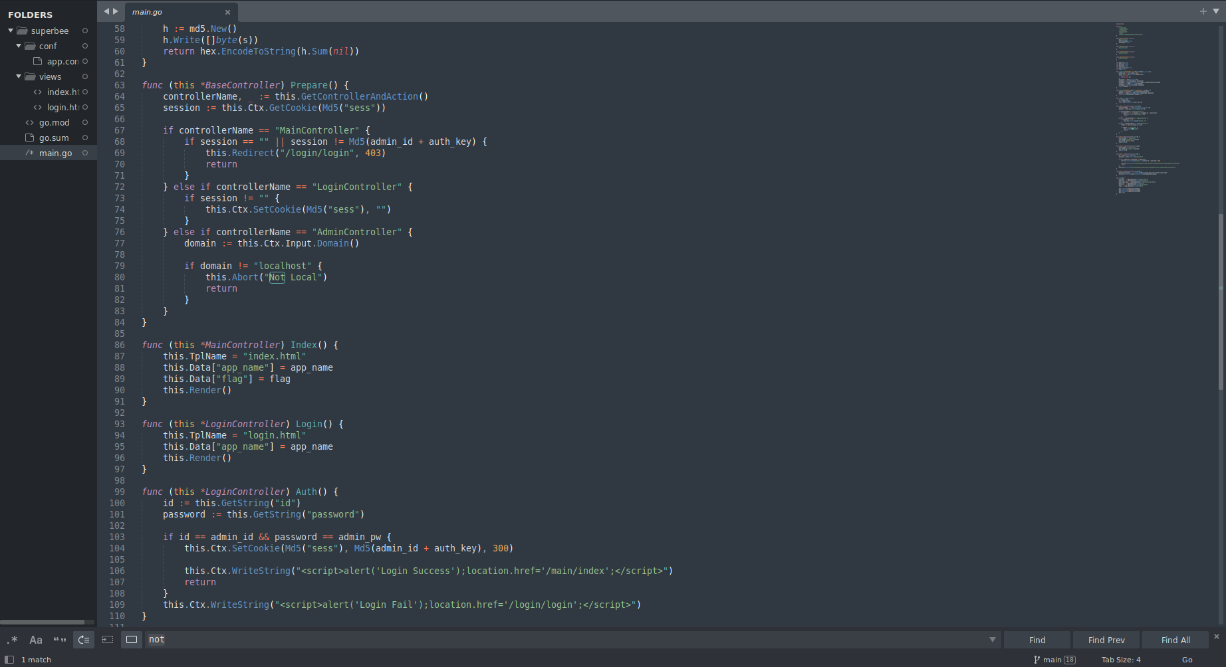Toggle in-selection search option
Image resolution: width=1226 pixels, height=667 pixels.
click(x=108, y=640)
